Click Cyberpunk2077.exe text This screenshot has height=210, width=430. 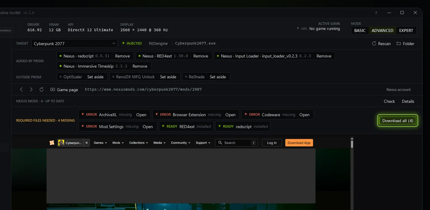tap(195, 43)
